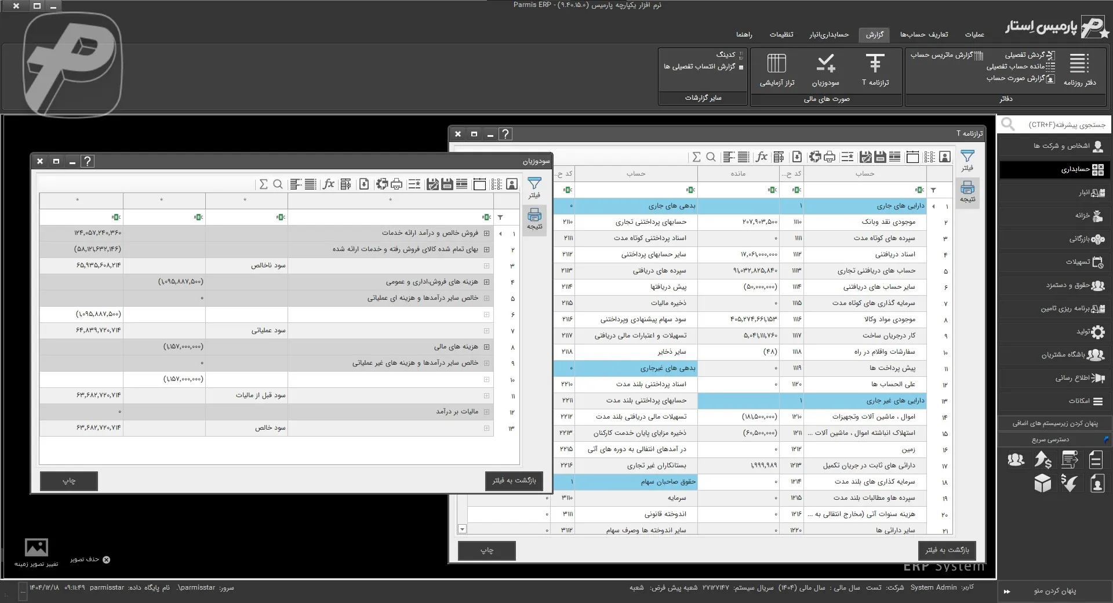Open the filter row funnel in ترازنامه T grid

pos(933,190)
